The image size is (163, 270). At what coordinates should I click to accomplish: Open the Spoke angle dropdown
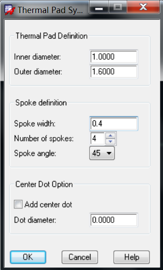coord(102,153)
